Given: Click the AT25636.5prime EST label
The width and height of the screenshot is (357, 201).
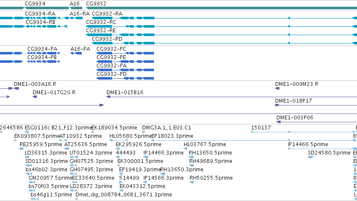Looking at the screenshot, I should pyautogui.click(x=86, y=144).
